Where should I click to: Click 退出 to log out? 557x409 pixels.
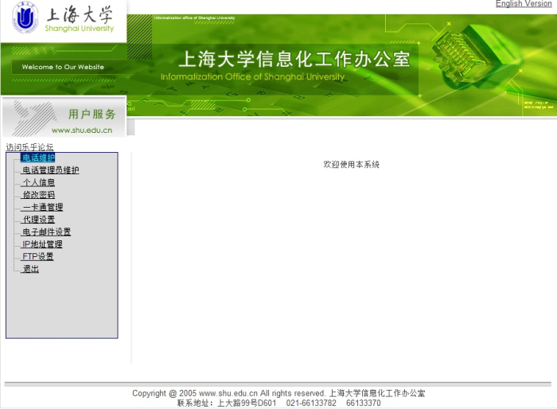30,269
